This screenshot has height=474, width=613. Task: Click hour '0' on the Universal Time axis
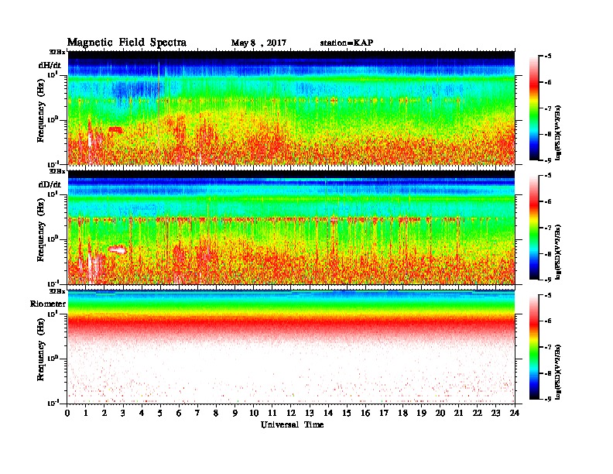click(67, 413)
